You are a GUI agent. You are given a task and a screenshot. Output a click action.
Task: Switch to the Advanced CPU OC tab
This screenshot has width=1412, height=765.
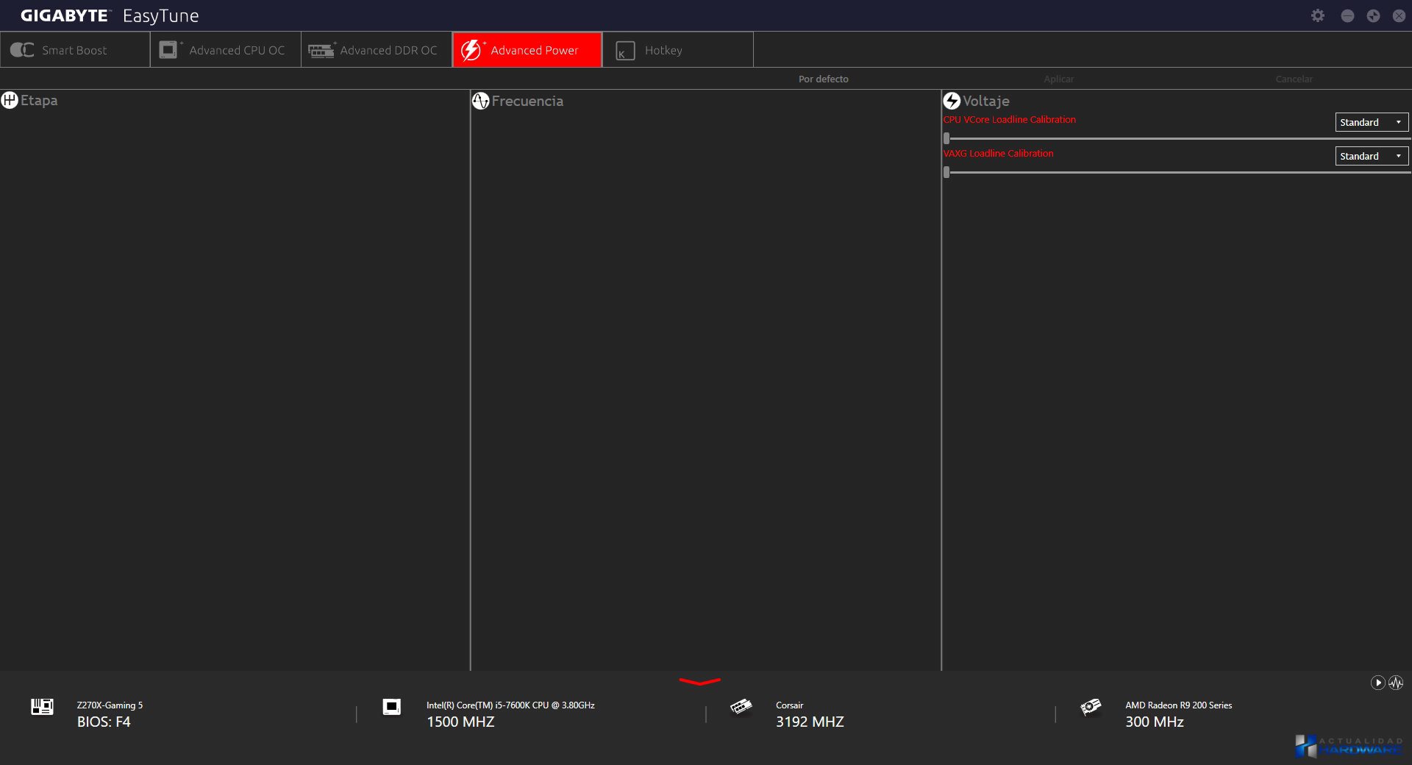point(226,50)
